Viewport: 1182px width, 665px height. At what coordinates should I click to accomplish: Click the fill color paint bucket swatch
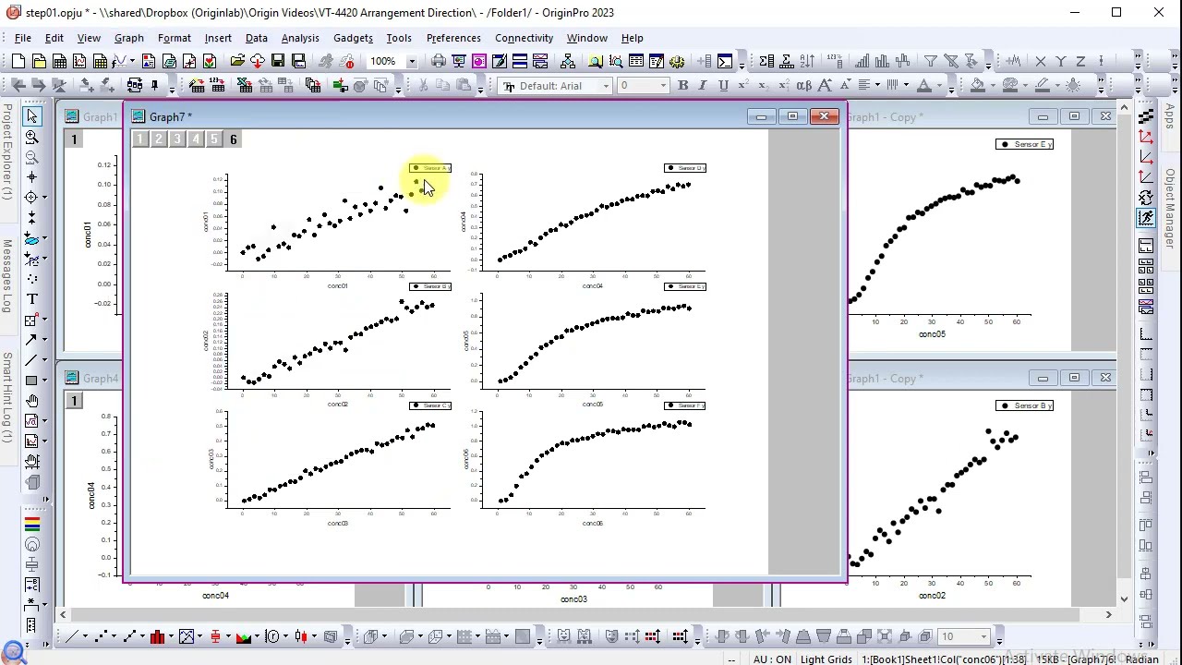point(977,85)
